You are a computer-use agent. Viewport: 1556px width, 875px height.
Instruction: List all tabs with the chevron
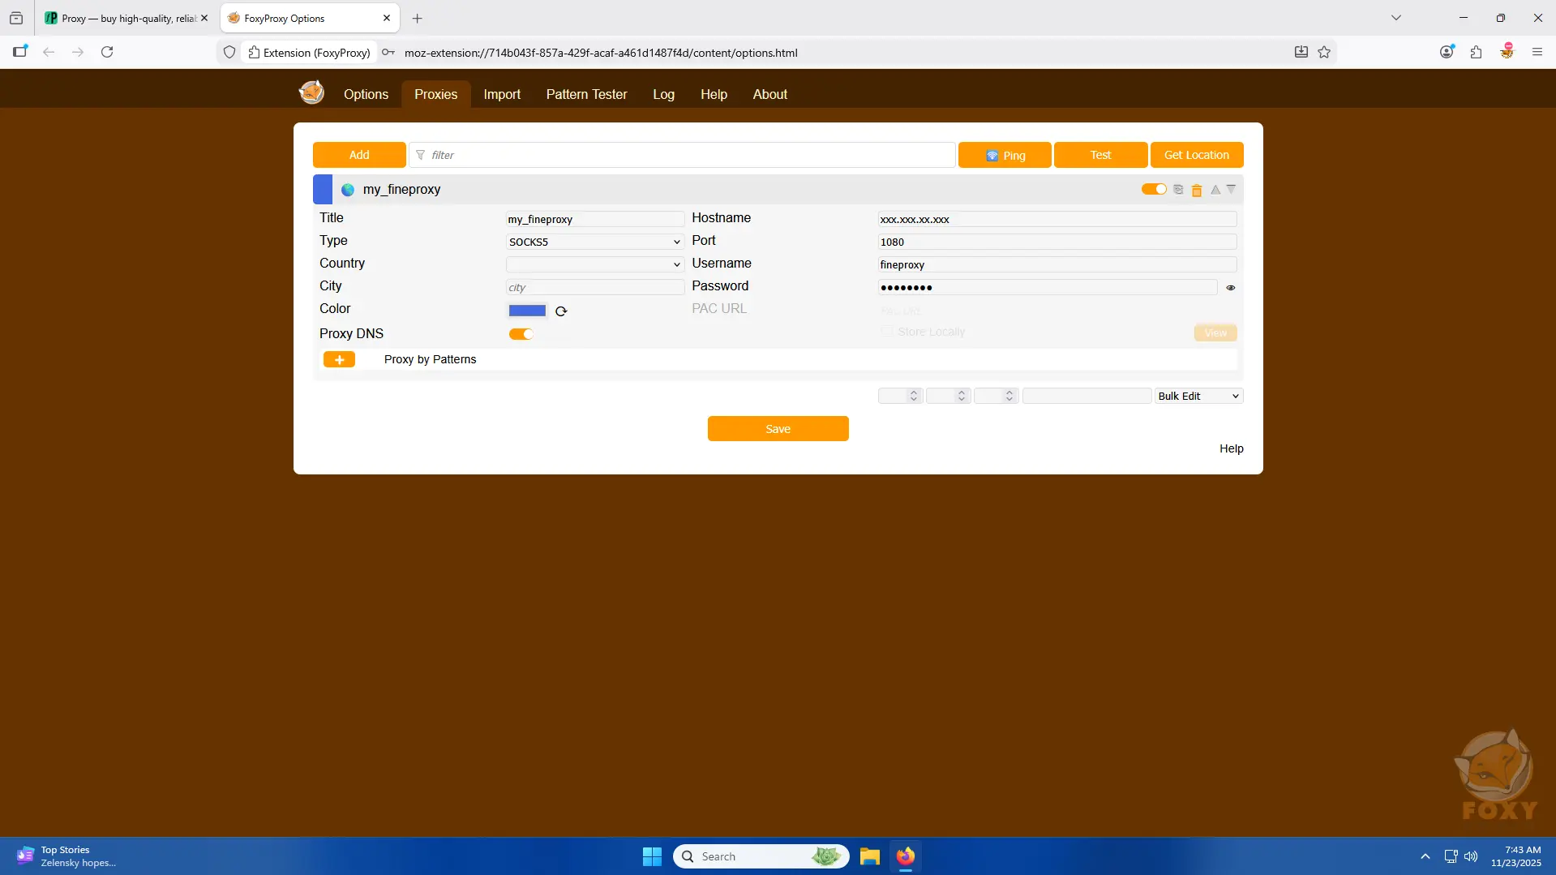[1396, 18]
